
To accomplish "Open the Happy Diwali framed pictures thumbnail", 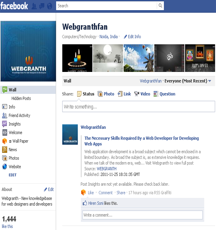I will point(200,58).
